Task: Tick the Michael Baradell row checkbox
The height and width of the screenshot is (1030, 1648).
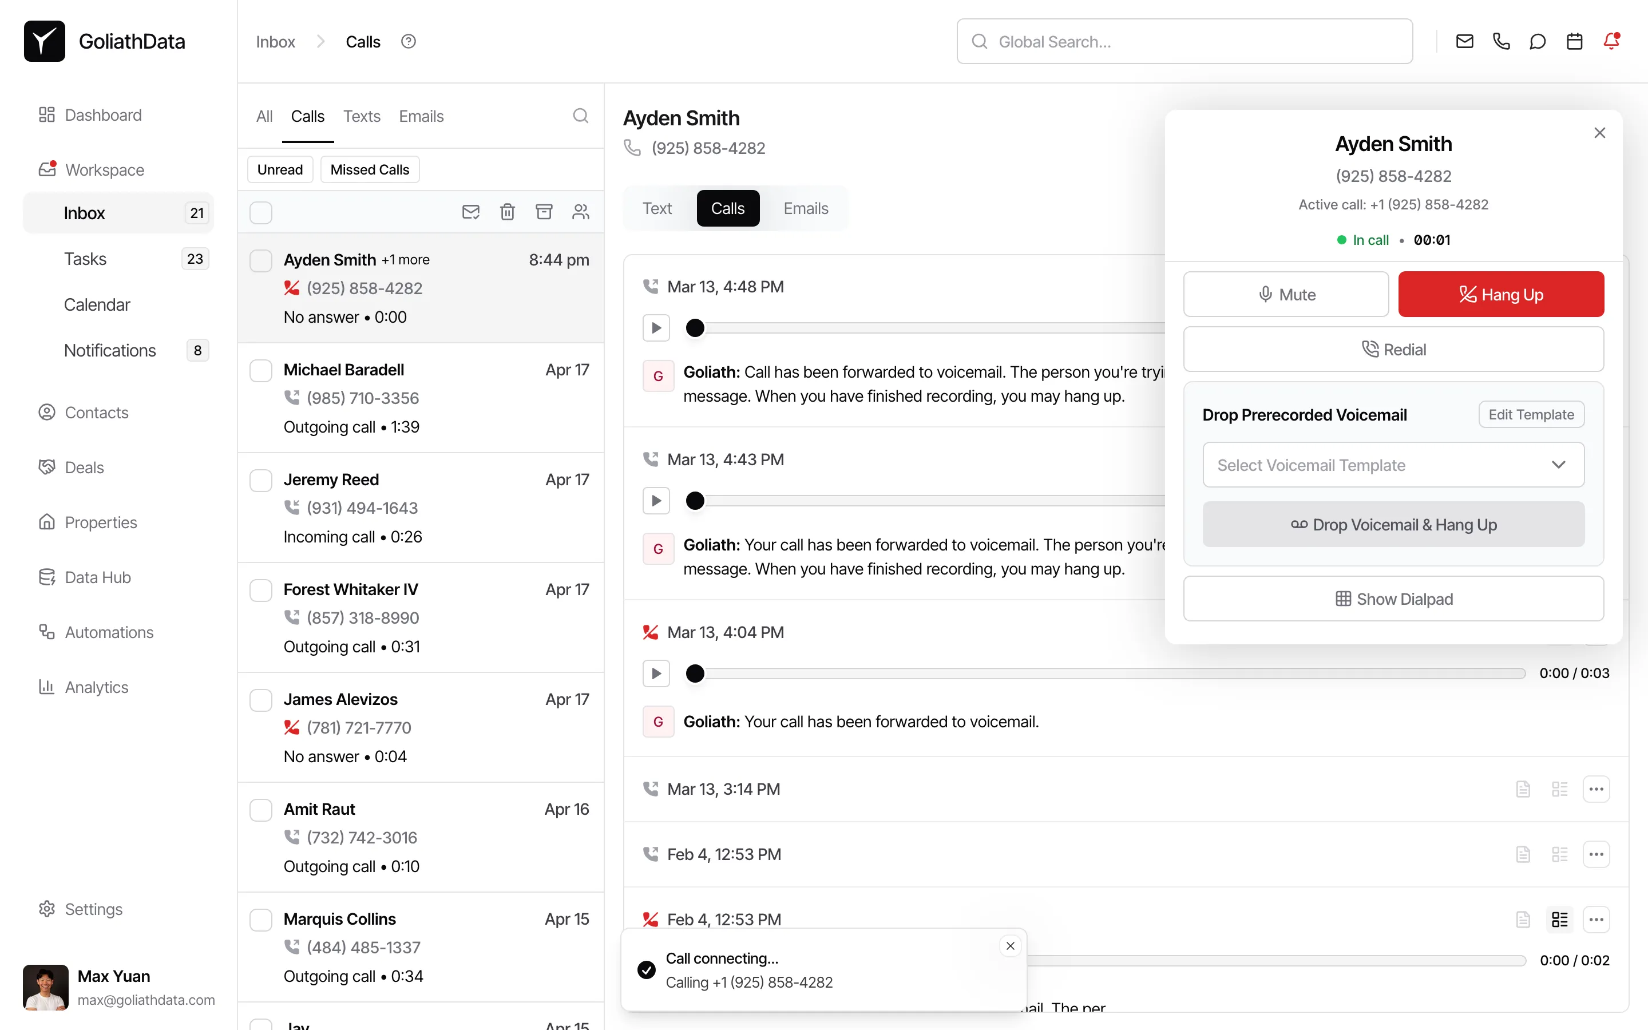Action: pyautogui.click(x=261, y=370)
